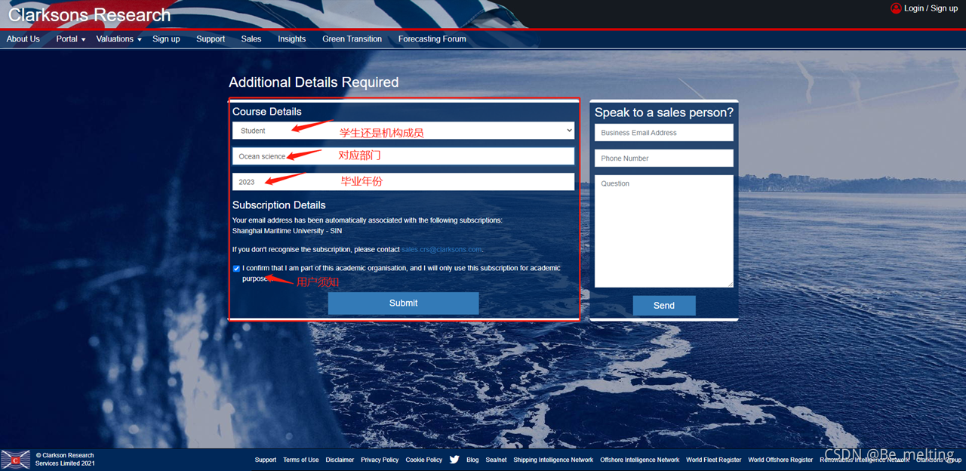
Task: Open the Blog footer link
Action: coord(472,460)
